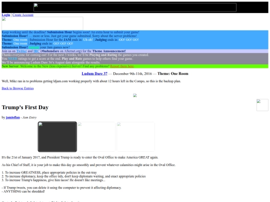This screenshot has width=270, height=202.
Task: Open the Twitter link in announcement bar
Action: click(21, 51)
